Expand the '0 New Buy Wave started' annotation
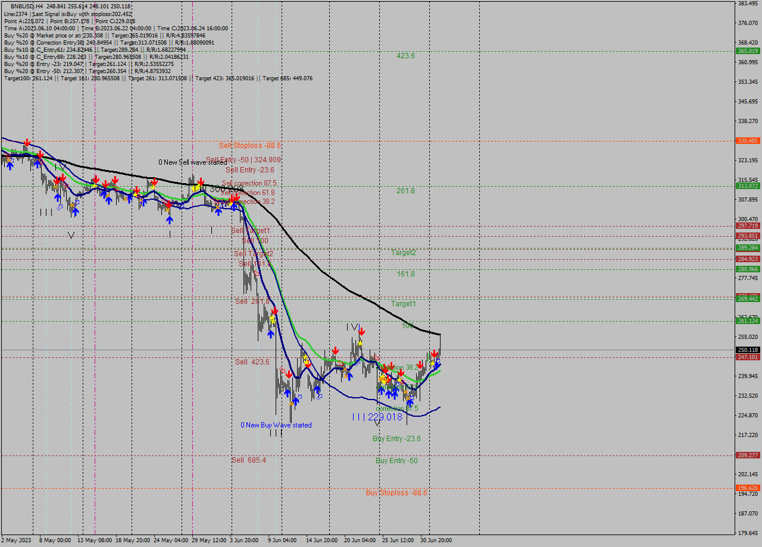Screen dimensions: 762x547 point(276,425)
